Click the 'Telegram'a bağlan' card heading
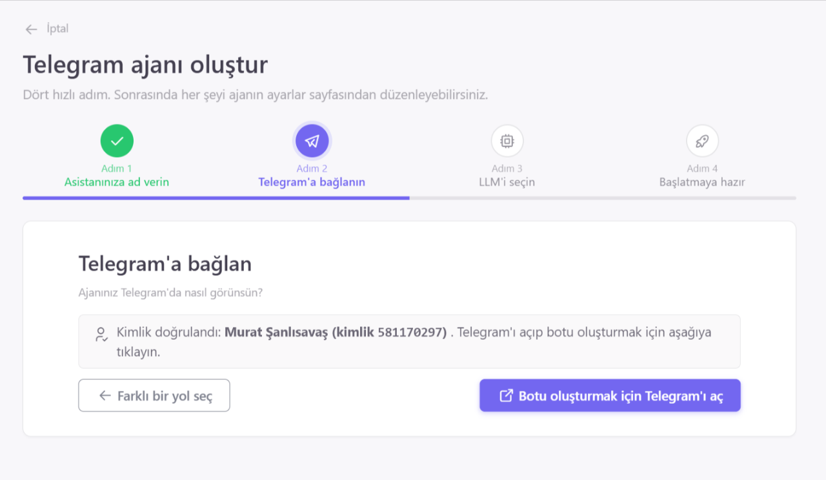Image resolution: width=826 pixels, height=480 pixels. point(165,264)
